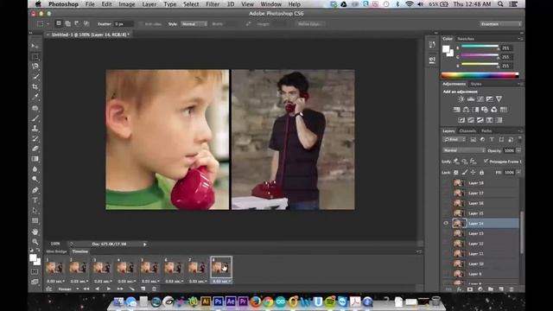
Task: Open the looping options Forever dropdown
Action: click(68, 289)
